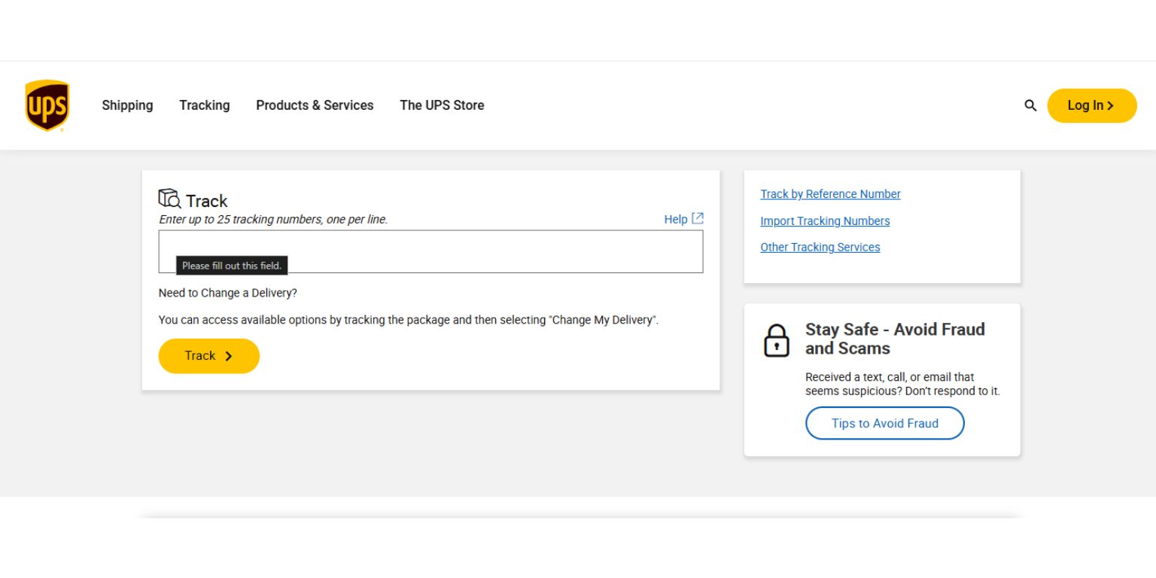The height and width of the screenshot is (578, 1156).
Task: Click the Tips to Avoid Fraud button
Action: 884,423
